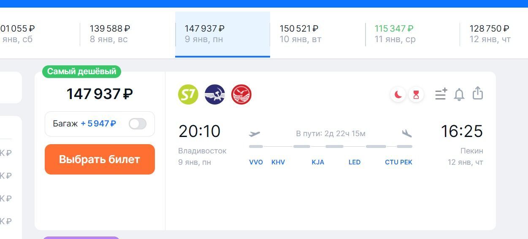Click the CTU airport code
The image size is (528, 239).
[391, 162]
